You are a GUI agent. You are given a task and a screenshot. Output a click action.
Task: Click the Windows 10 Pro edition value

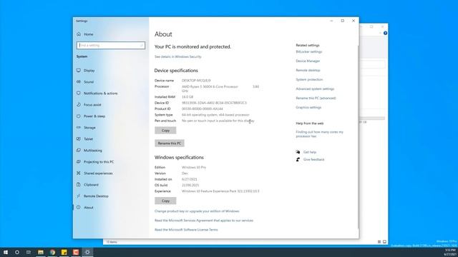click(x=194, y=168)
